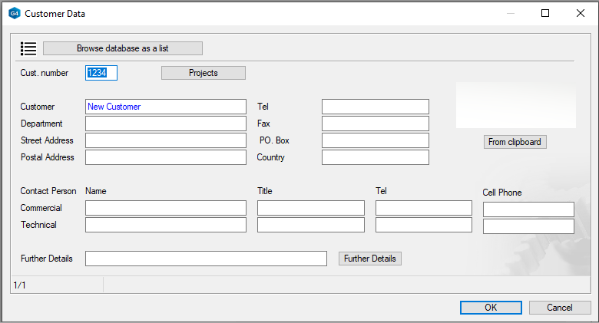Click the Further Details text field
Viewport: 599px width, 323px height.
(206, 259)
